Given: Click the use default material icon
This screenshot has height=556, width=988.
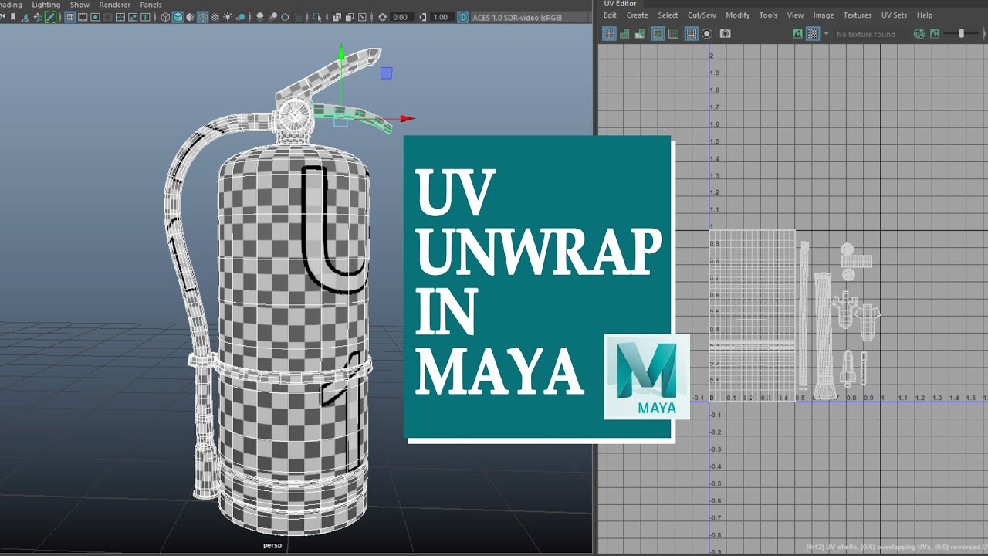Looking at the screenshot, I should [x=190, y=17].
